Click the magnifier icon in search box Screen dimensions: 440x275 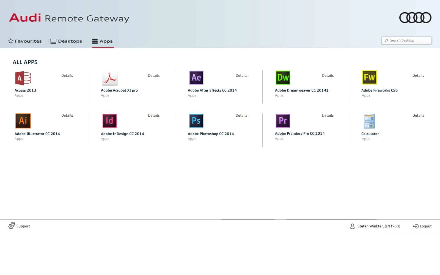[x=386, y=40]
